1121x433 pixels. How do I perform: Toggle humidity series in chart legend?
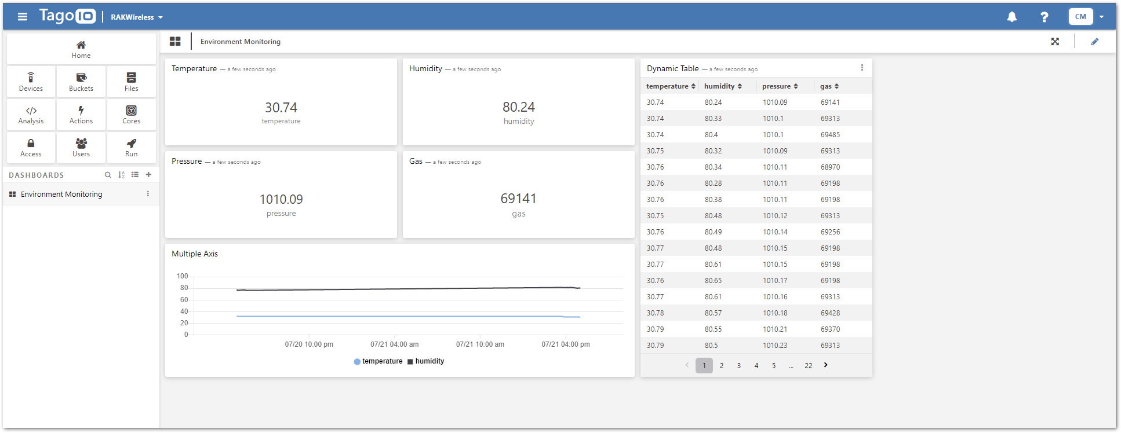(x=426, y=361)
